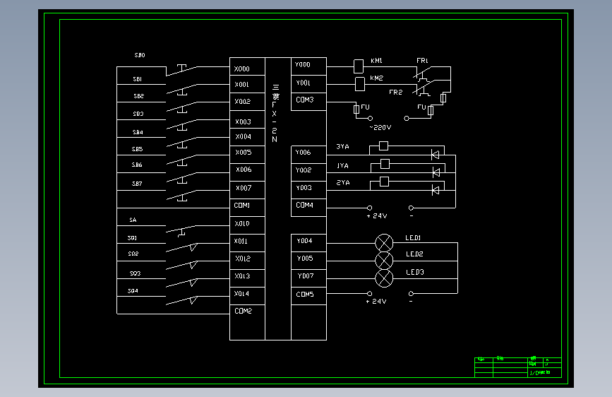Viewport: 612px width, 397px height.
Task: Click X004 input terminal label
Action: (243, 137)
